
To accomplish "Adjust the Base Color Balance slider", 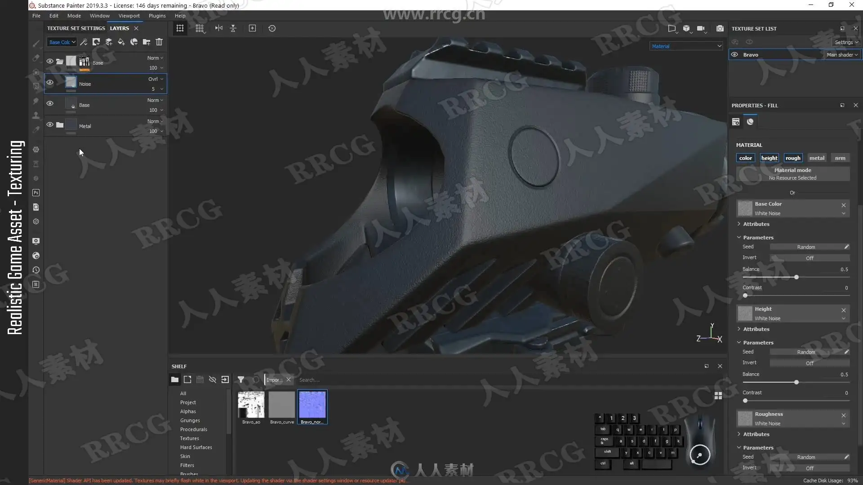I will [796, 277].
